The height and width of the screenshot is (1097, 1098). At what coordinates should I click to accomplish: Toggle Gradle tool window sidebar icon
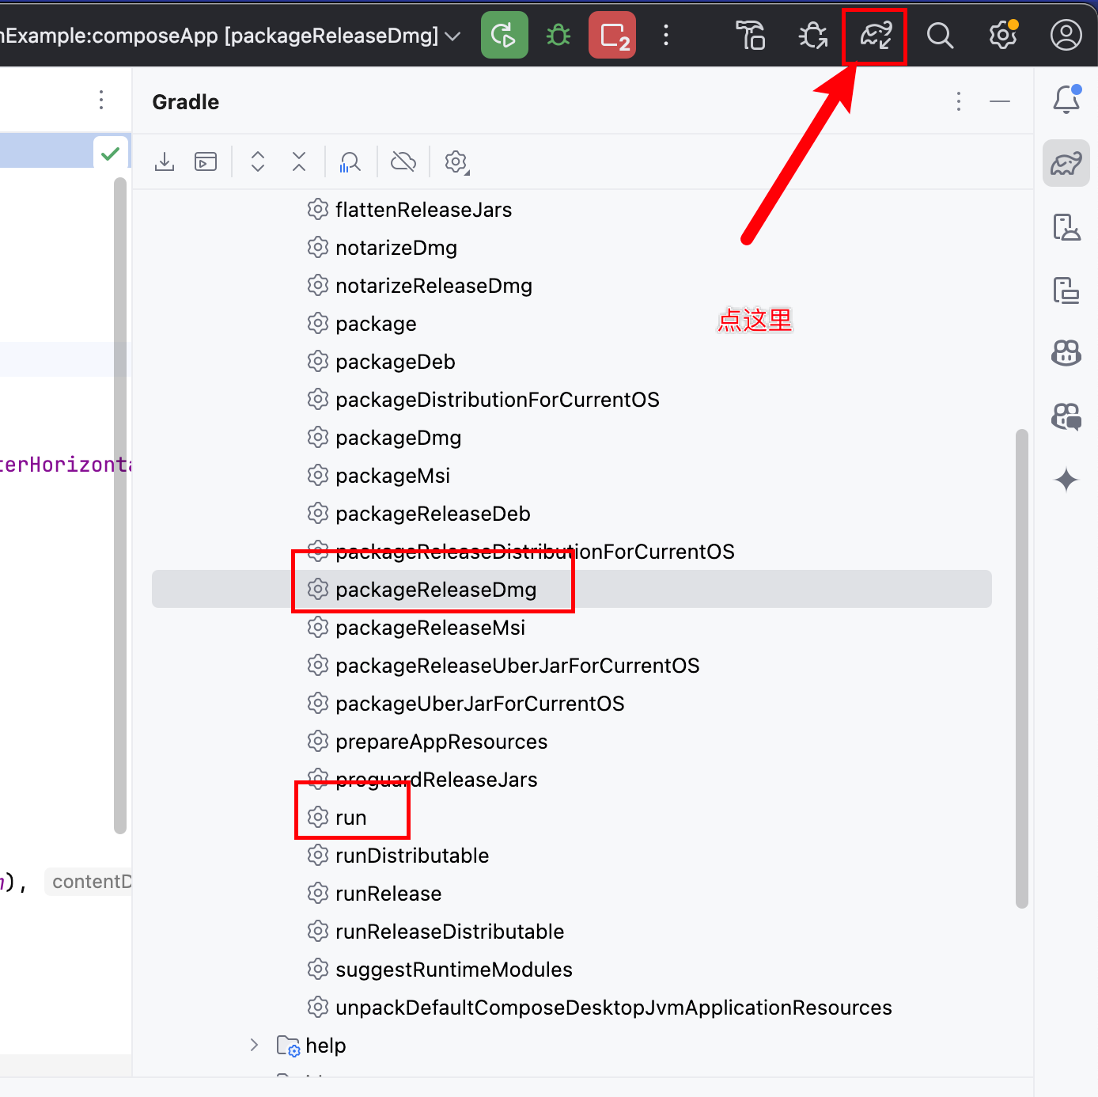(x=1066, y=163)
